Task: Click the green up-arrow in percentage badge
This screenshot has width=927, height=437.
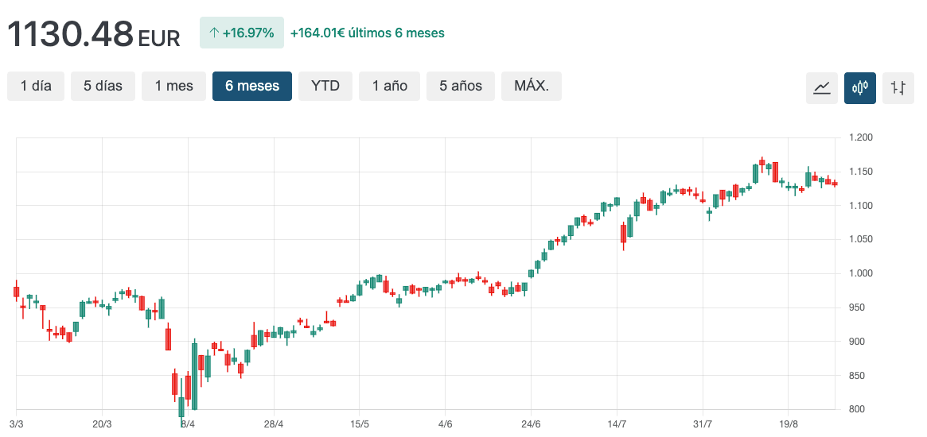Action: pyautogui.click(x=213, y=33)
